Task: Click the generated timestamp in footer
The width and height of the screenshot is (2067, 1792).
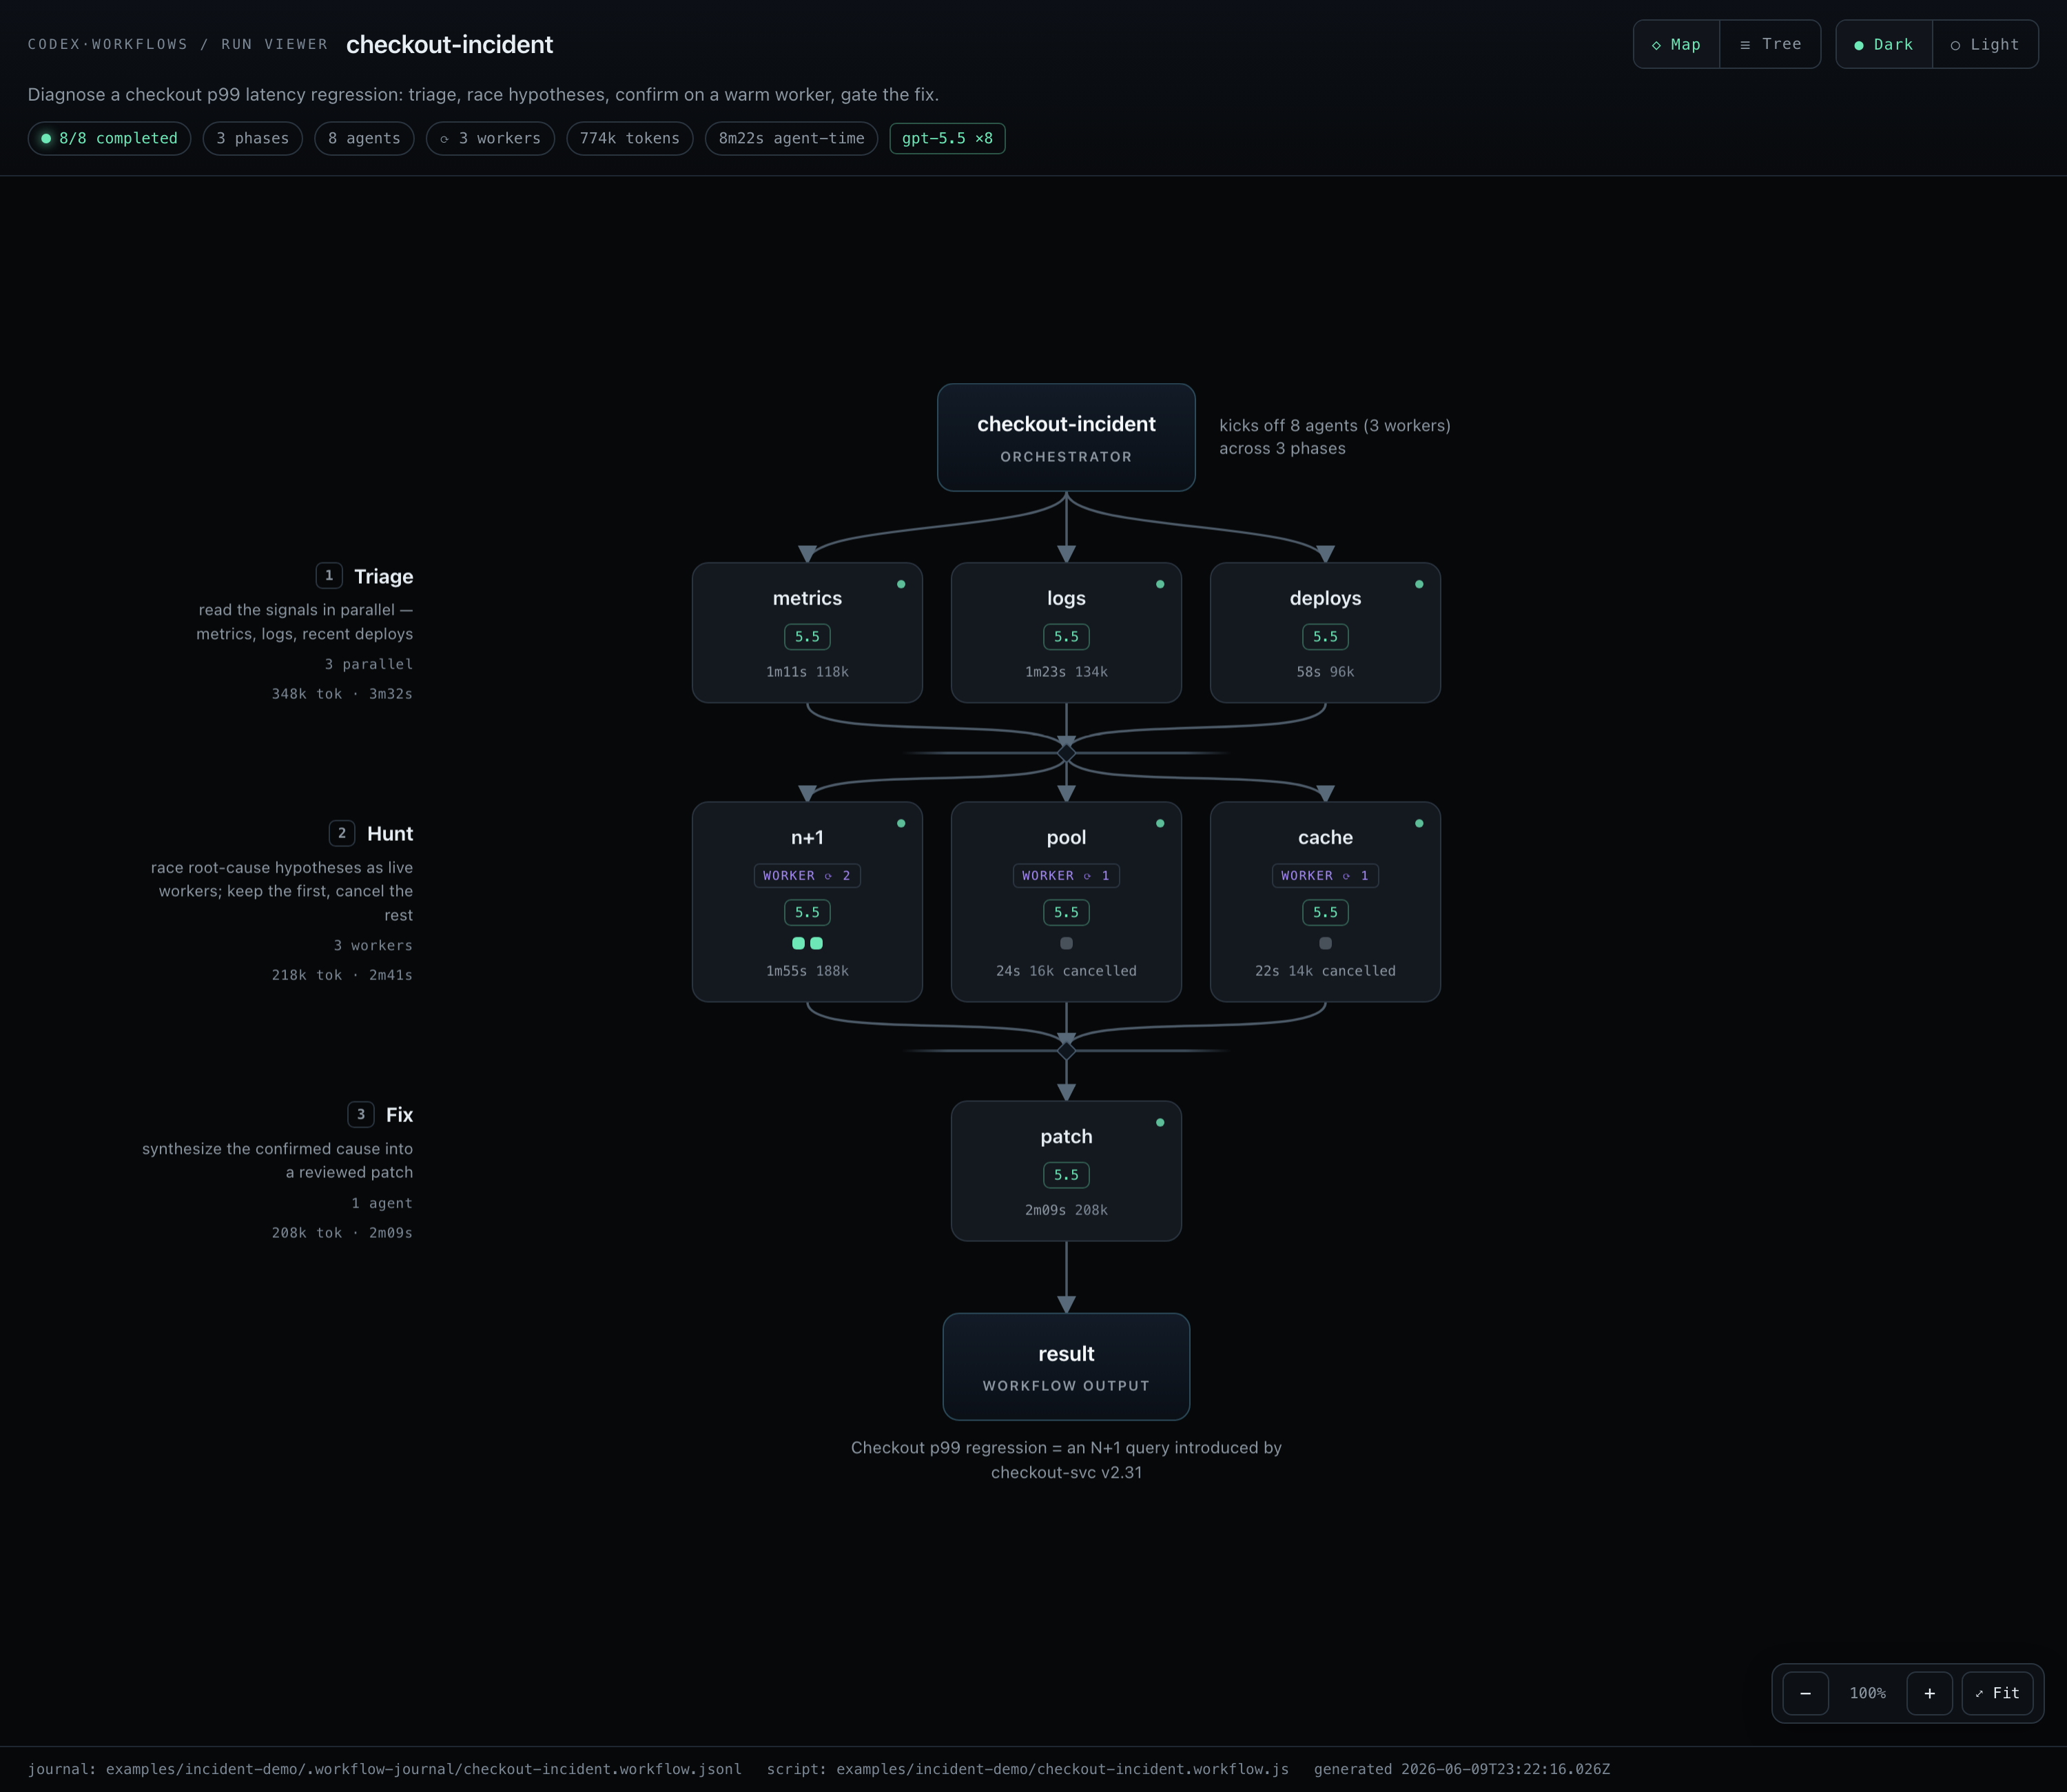Action: pos(1461,1769)
